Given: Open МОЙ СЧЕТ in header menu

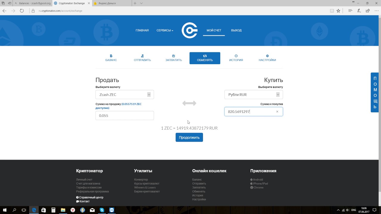Looking at the screenshot, I should [214, 30].
